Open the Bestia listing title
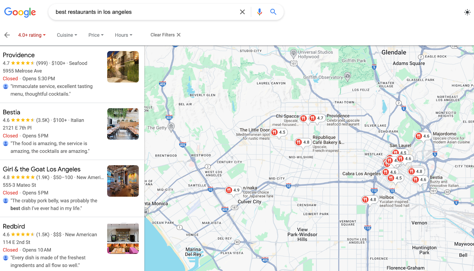 [x=12, y=112]
